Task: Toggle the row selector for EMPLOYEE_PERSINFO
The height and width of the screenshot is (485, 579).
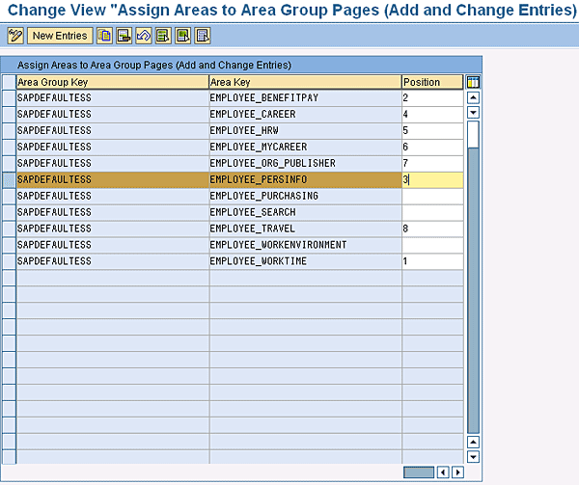Action: (9, 179)
